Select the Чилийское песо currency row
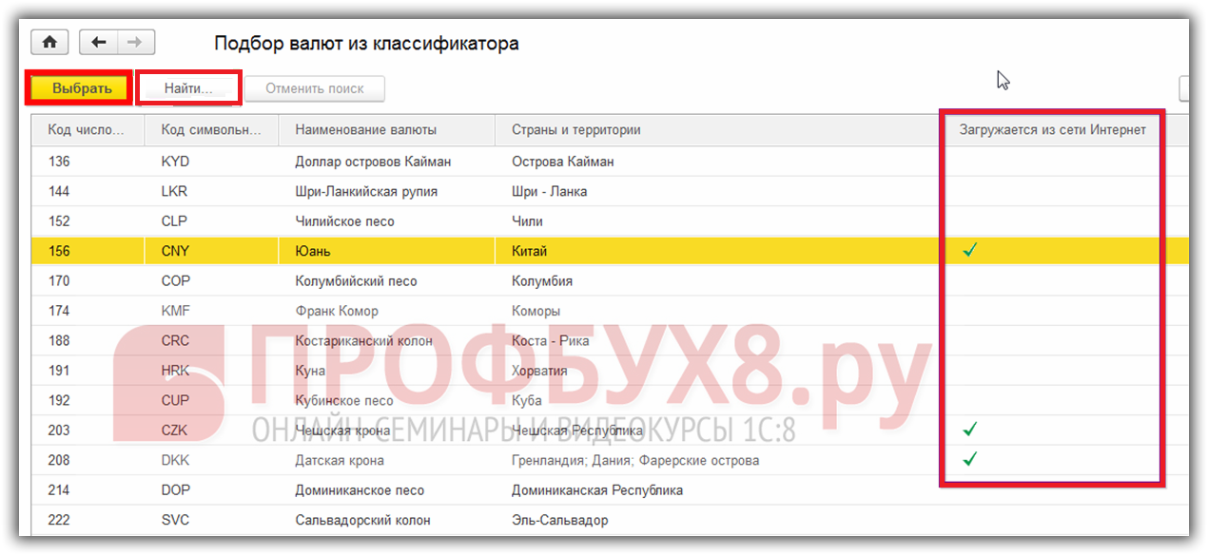 [344, 221]
